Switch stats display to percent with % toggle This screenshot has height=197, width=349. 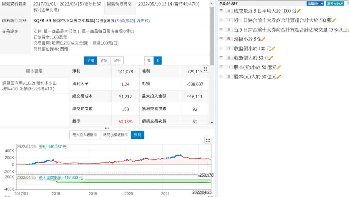tap(149, 61)
